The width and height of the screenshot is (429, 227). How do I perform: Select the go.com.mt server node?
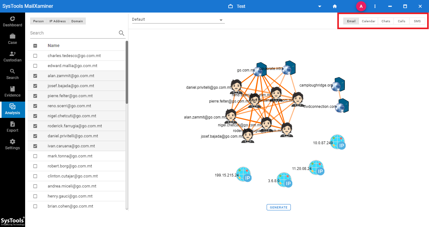click(x=260, y=70)
